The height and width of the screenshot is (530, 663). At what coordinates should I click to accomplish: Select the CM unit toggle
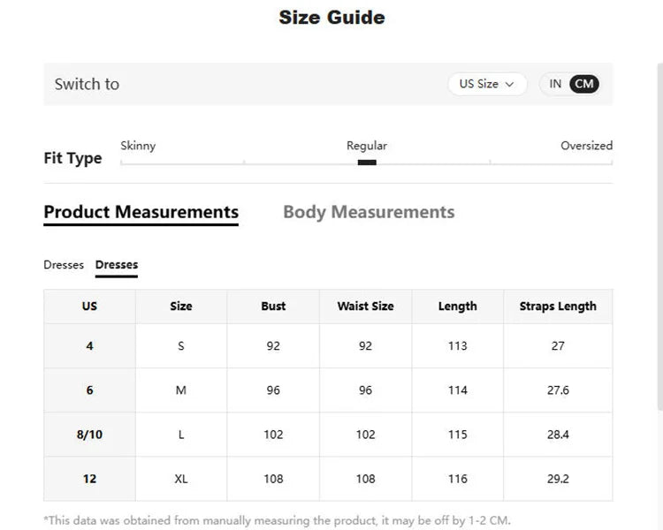click(584, 84)
